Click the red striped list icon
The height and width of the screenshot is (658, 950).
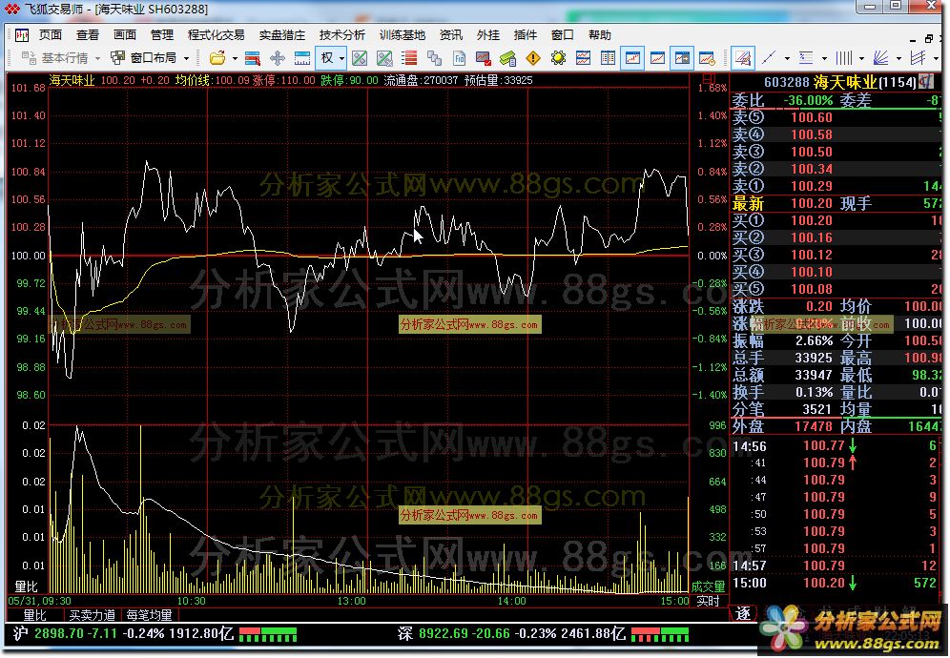pyautogui.click(x=409, y=58)
